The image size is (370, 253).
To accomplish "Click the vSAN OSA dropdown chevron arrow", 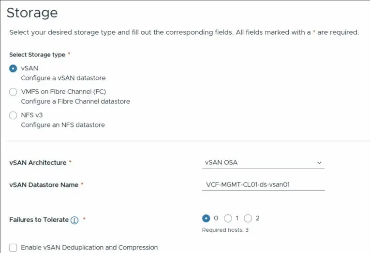I will pos(319,163).
